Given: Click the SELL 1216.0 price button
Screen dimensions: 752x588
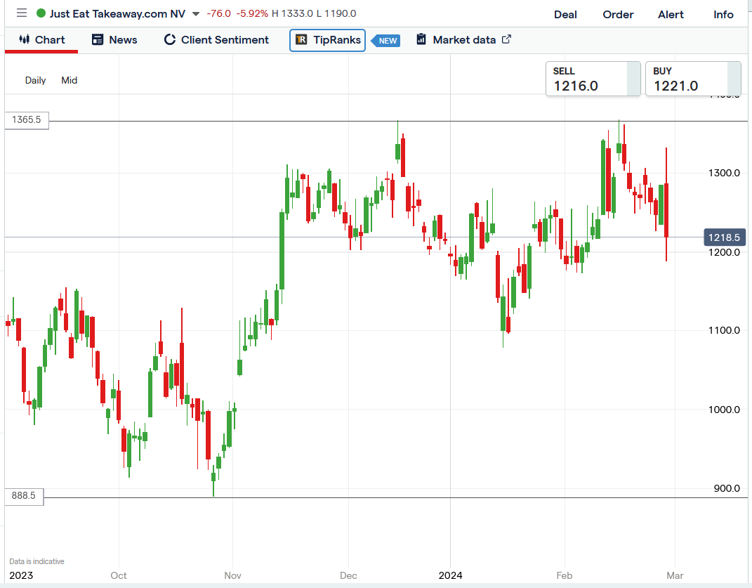Looking at the screenshot, I should pos(593,79).
